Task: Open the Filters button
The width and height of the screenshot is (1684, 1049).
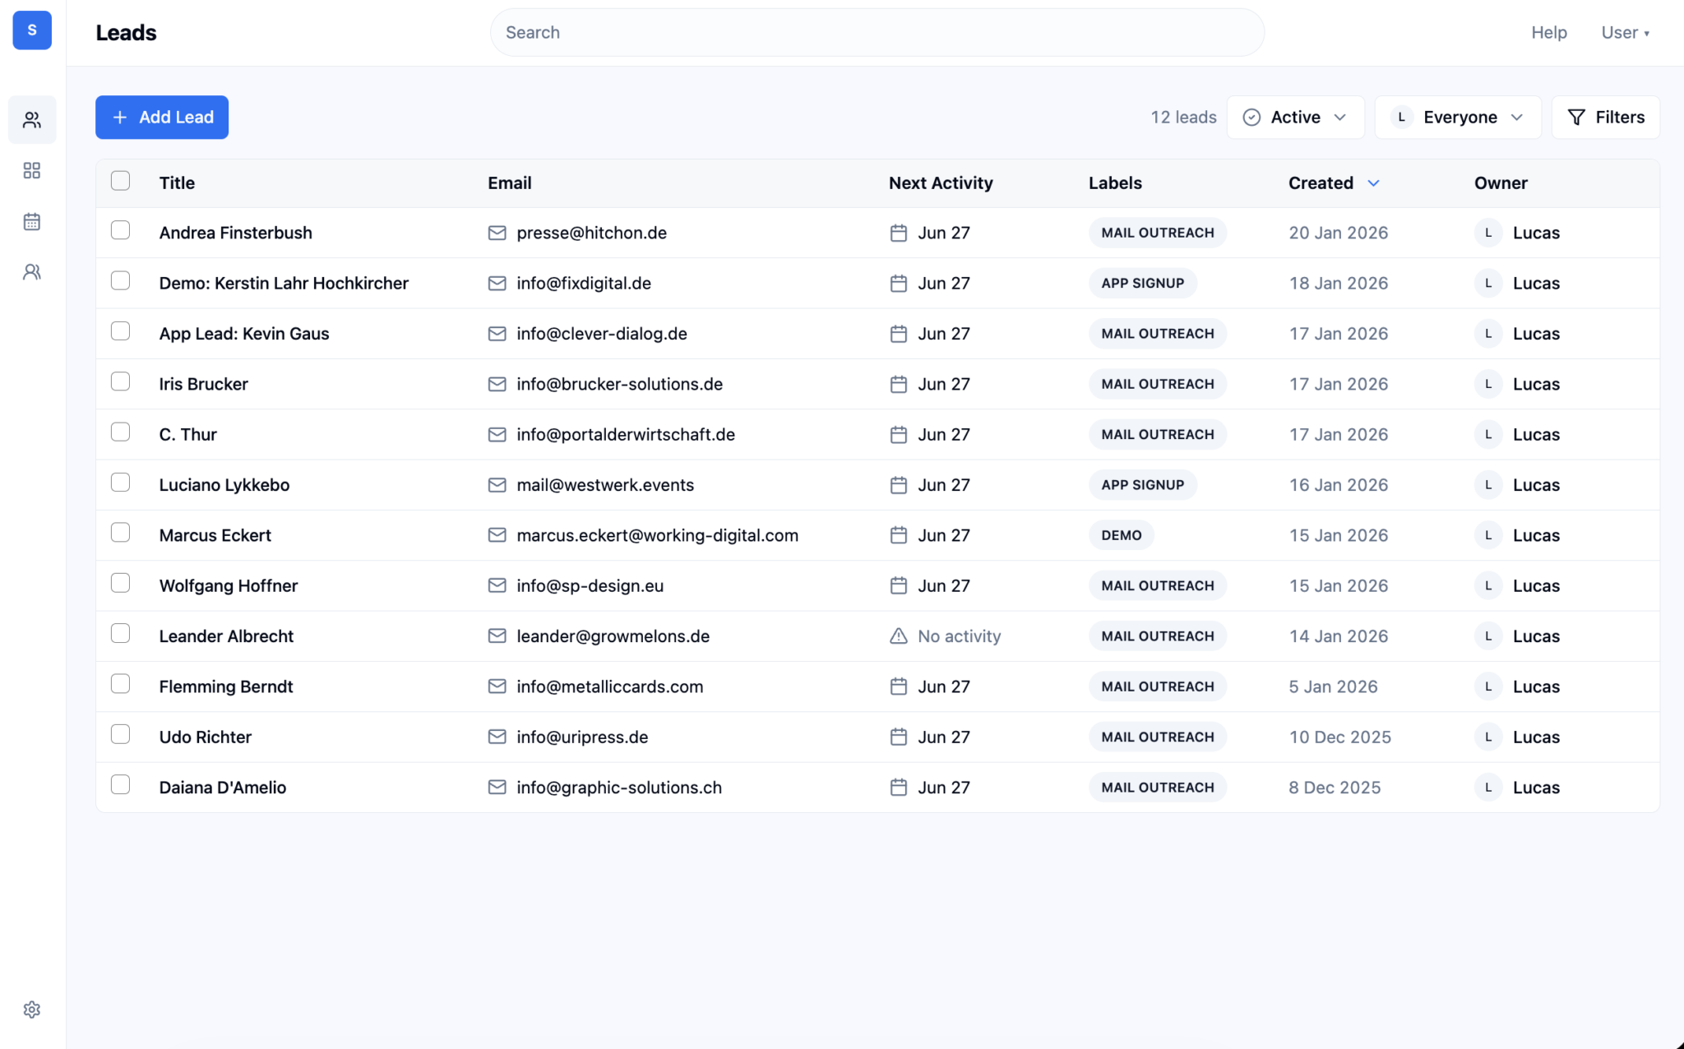Action: (1605, 118)
